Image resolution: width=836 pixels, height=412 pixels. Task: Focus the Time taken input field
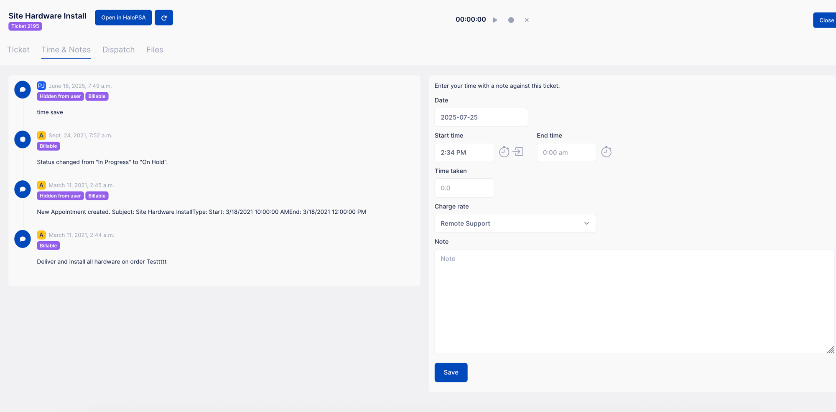point(464,188)
